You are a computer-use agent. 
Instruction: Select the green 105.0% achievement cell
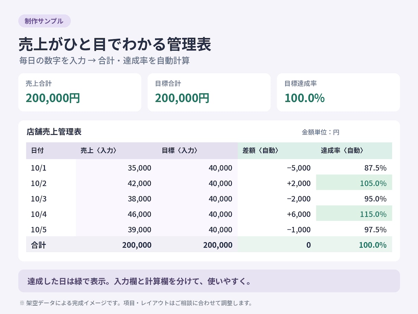coord(354,182)
